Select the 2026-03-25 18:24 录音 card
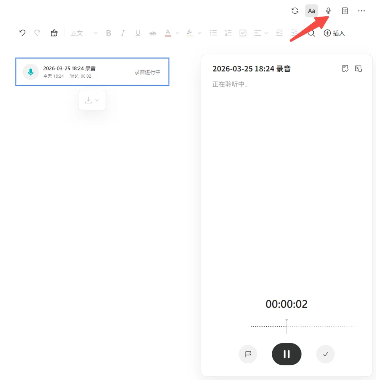The image size is (376, 380). coord(92,72)
